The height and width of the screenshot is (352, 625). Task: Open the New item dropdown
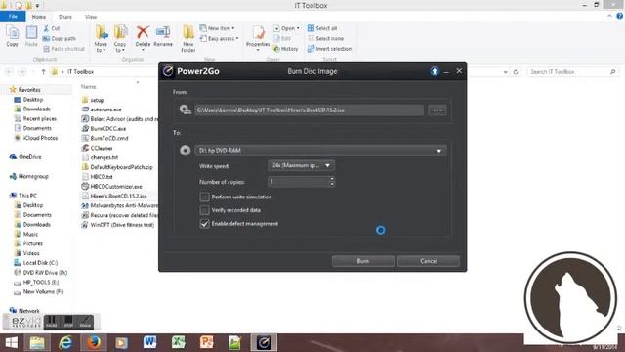pyautogui.click(x=217, y=28)
